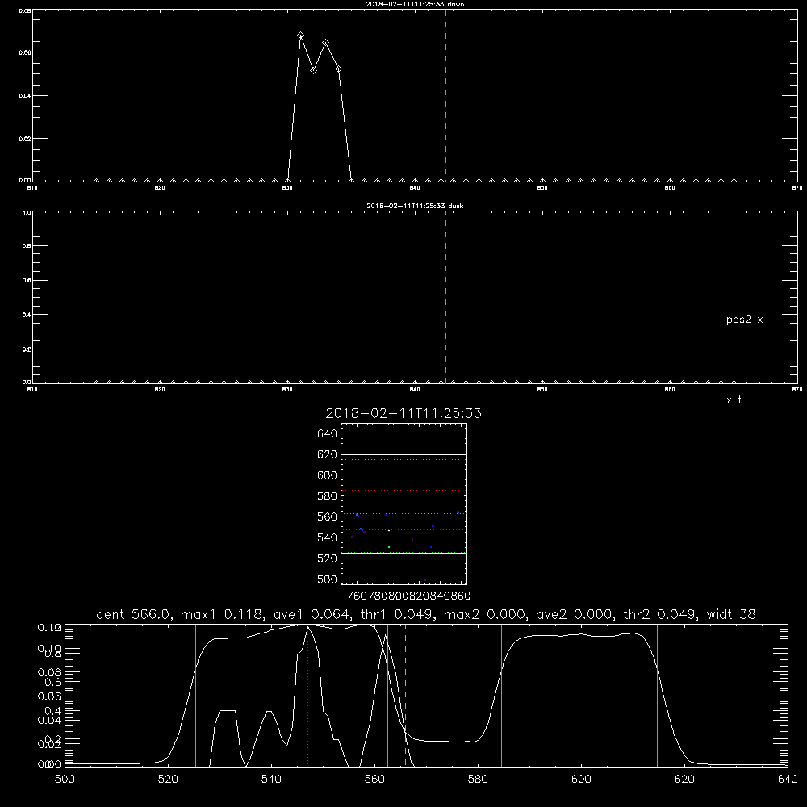This screenshot has width=807, height=807.
Task: Click the red dotted line near 585 in the scatter plot
Action: (403, 491)
